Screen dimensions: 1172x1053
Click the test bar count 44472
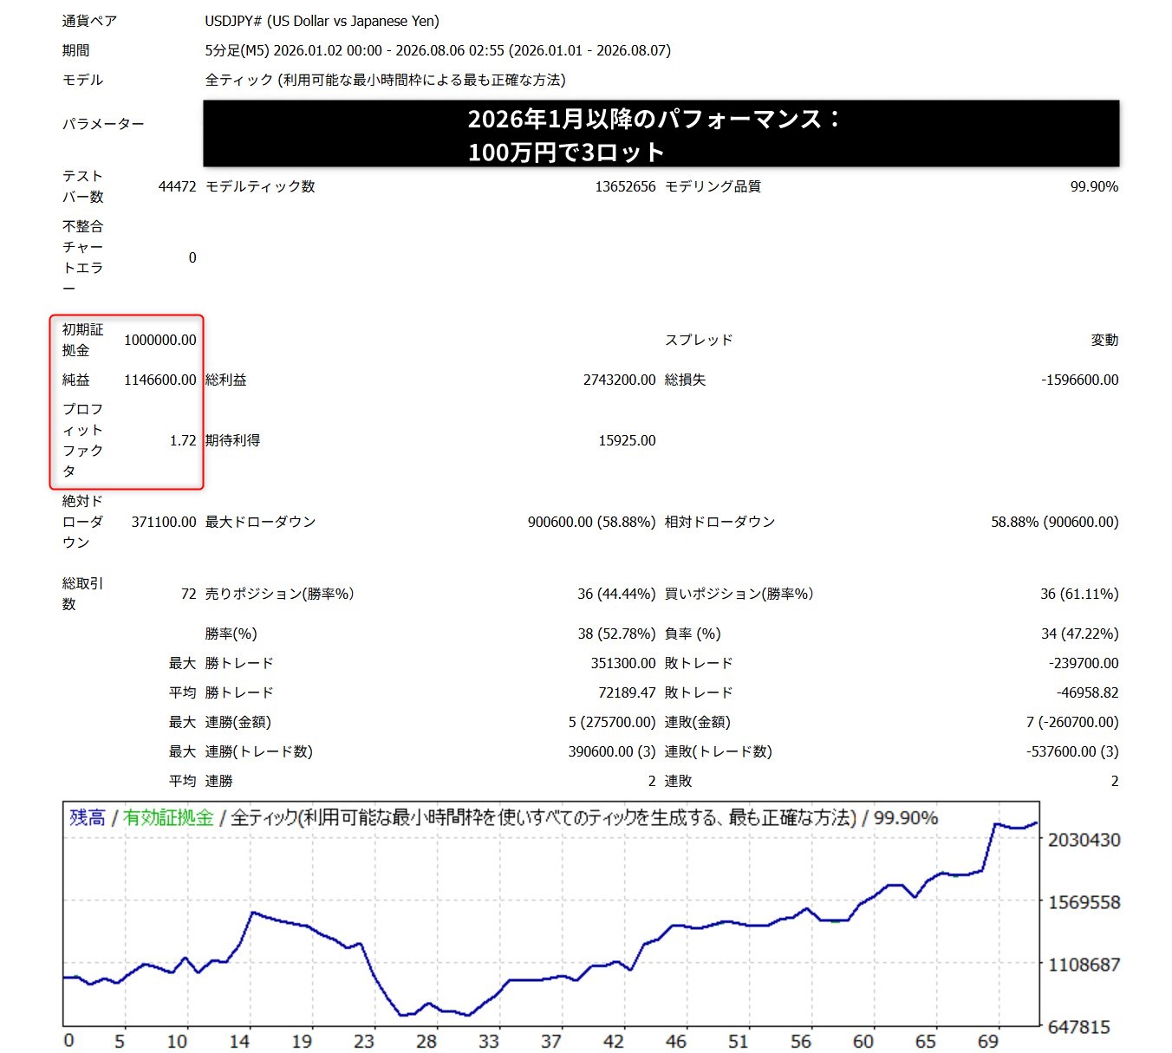tap(177, 186)
